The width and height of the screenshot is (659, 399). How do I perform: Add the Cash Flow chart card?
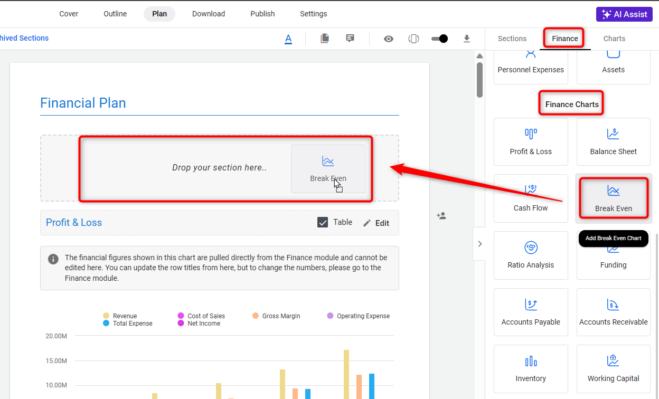tap(531, 198)
